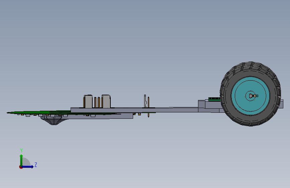Select the teal wheel hub disc

point(250,96)
